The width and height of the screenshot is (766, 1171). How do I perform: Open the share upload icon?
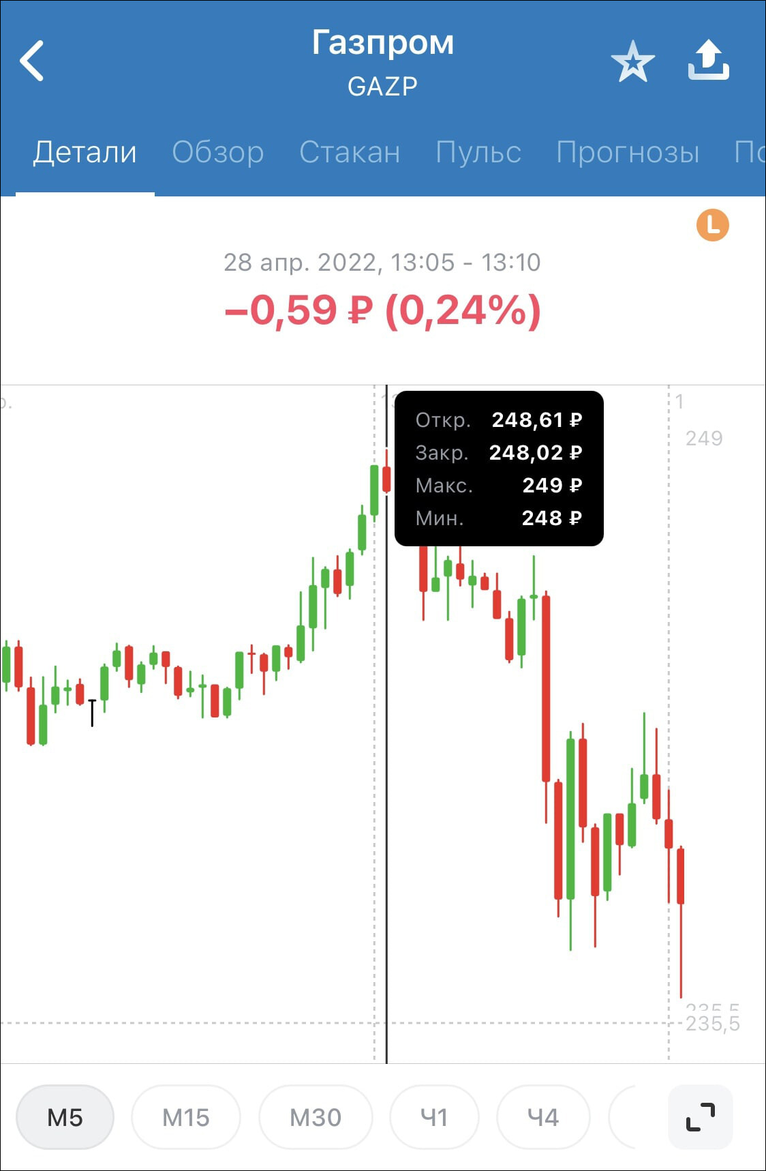(x=708, y=60)
